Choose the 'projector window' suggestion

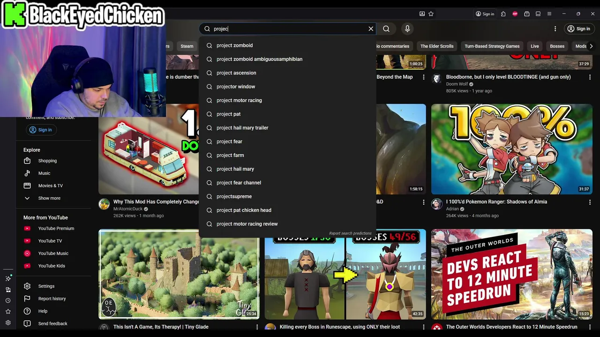click(287, 87)
